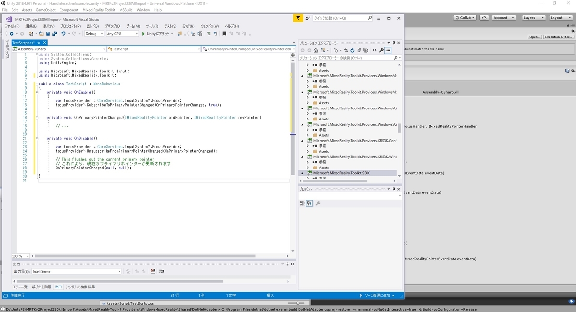Click Solution Explorer collapse all icon
This screenshot has height=312, width=576.
[x=359, y=50]
